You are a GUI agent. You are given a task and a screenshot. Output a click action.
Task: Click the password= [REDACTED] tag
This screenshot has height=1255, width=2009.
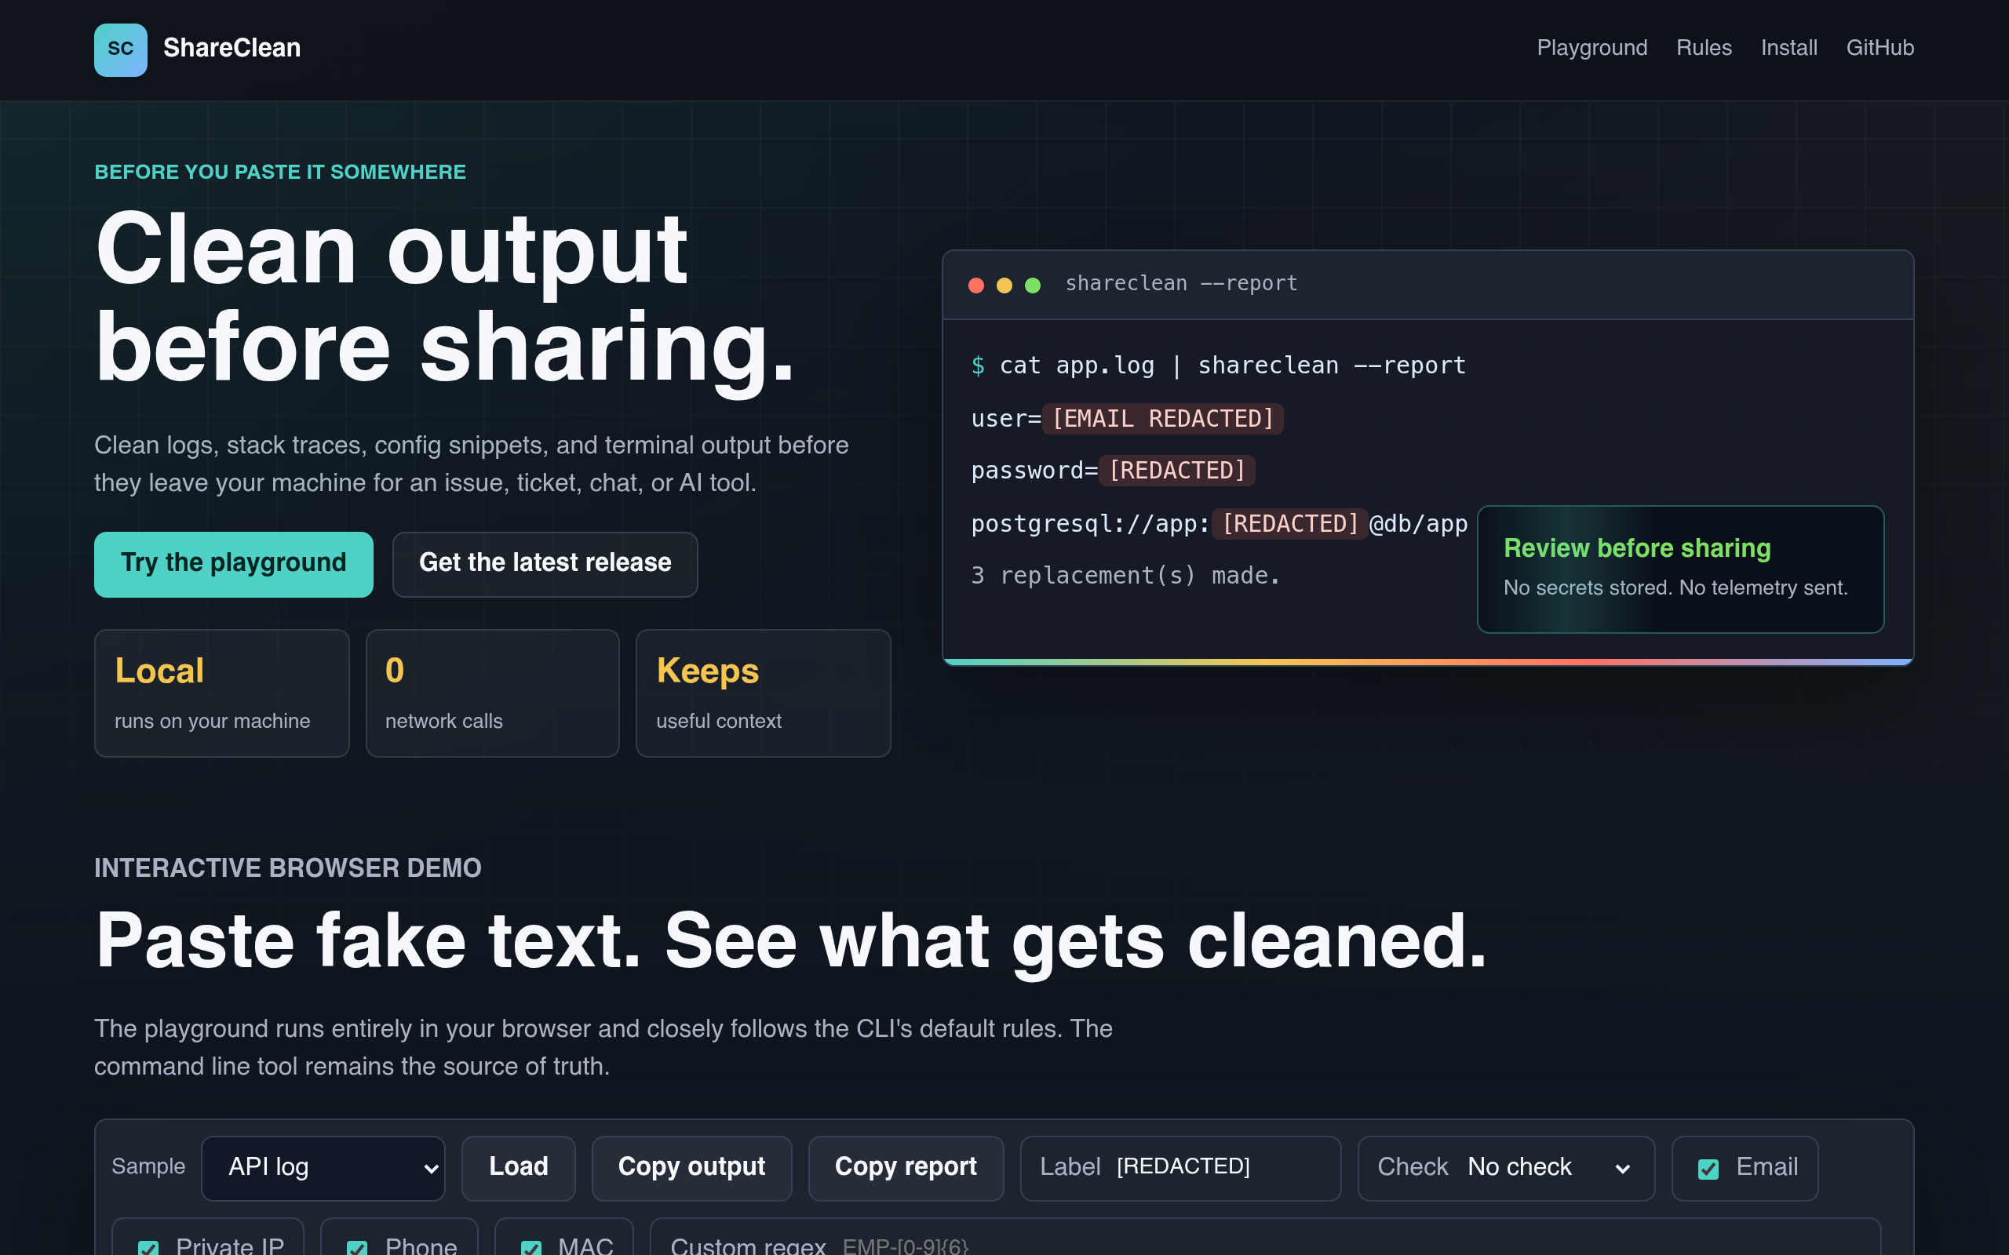coord(1177,471)
